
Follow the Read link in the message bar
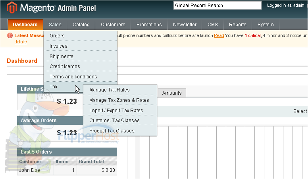[219, 36]
